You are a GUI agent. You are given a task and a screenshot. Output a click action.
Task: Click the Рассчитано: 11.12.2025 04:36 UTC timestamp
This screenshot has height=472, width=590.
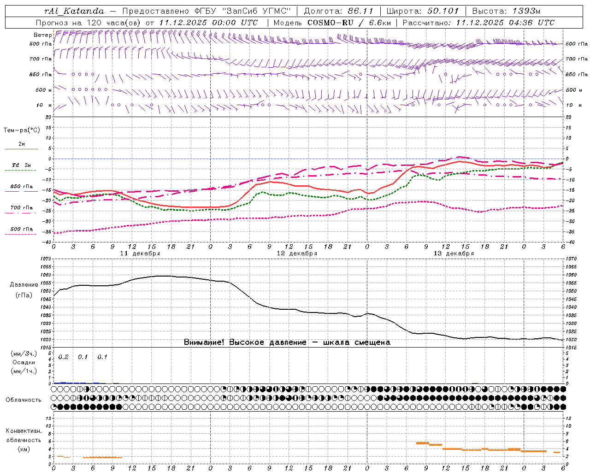click(479, 23)
